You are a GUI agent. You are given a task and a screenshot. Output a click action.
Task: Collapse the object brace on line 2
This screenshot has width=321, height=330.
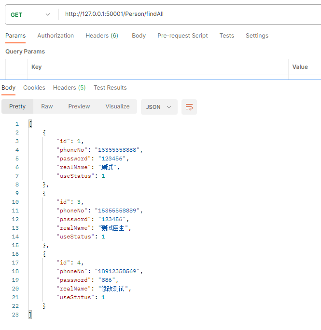click(x=44, y=132)
